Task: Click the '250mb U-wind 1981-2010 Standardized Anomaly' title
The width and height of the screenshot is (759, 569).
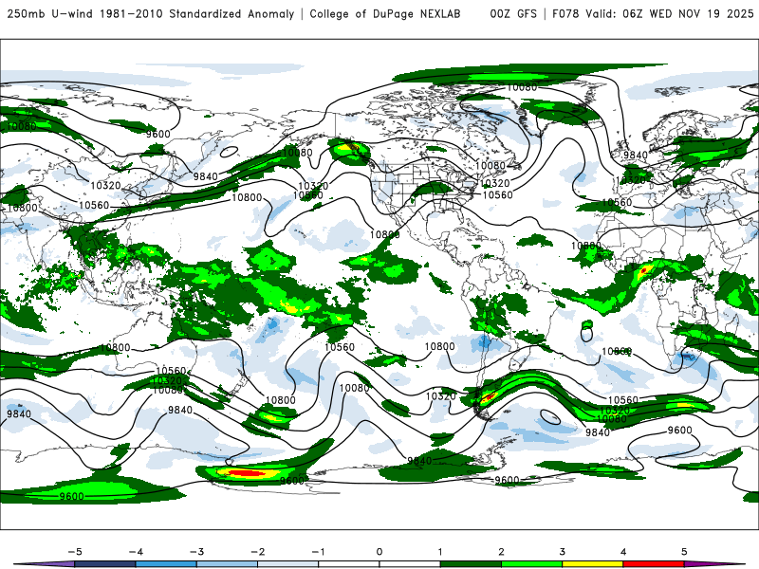Action: (x=151, y=13)
